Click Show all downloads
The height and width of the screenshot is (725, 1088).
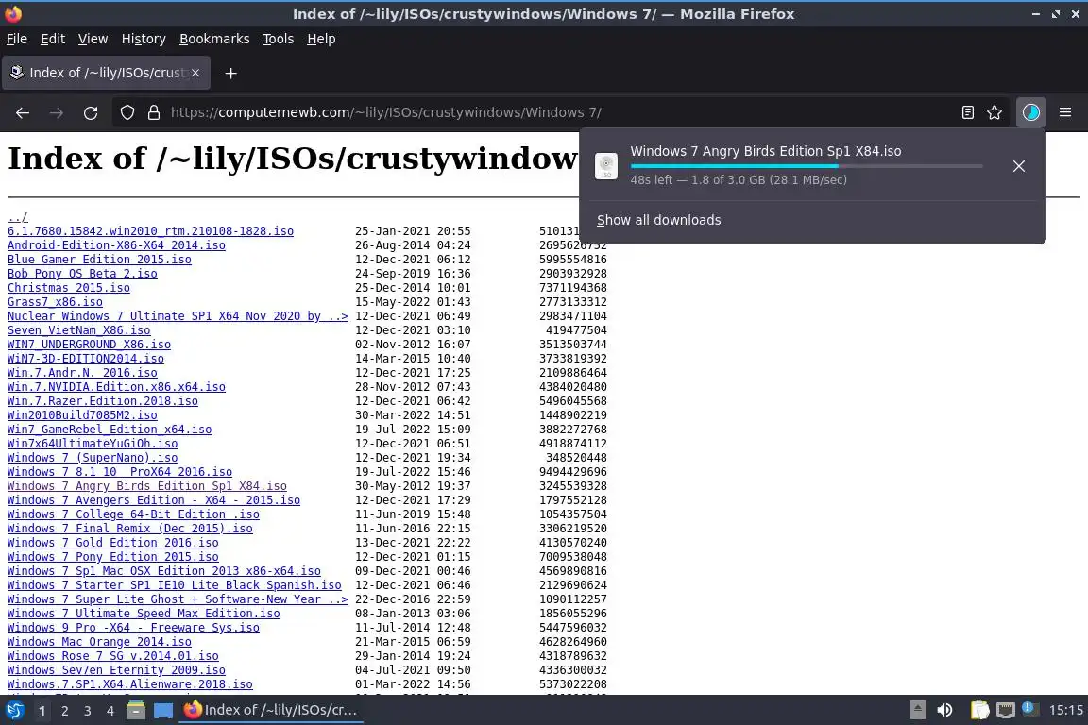(658, 220)
